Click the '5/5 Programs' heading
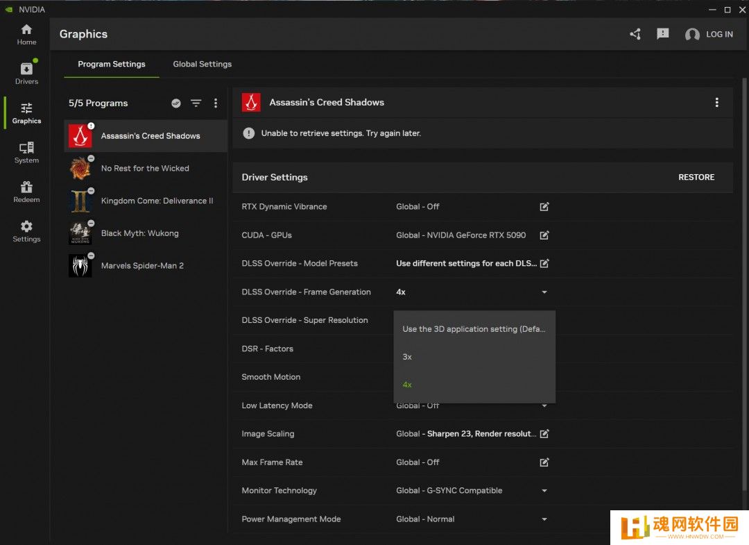The height and width of the screenshot is (545, 749). click(98, 103)
